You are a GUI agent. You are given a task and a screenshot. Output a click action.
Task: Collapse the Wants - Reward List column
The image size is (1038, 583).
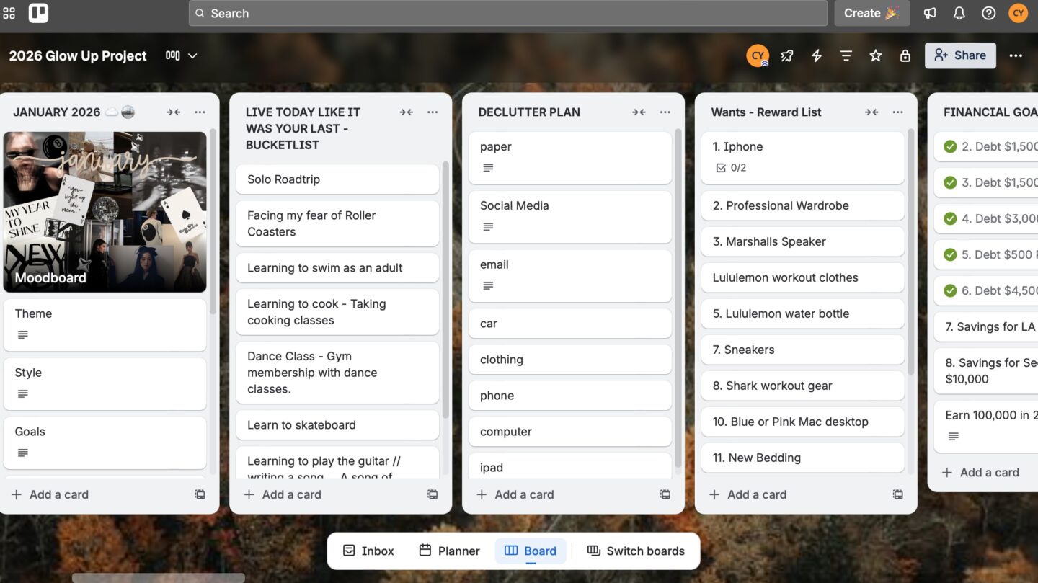point(871,112)
